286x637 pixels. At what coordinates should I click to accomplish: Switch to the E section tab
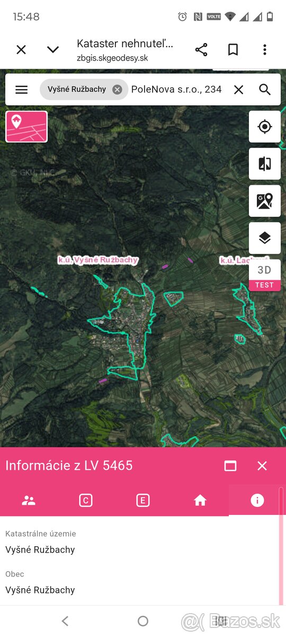click(143, 500)
